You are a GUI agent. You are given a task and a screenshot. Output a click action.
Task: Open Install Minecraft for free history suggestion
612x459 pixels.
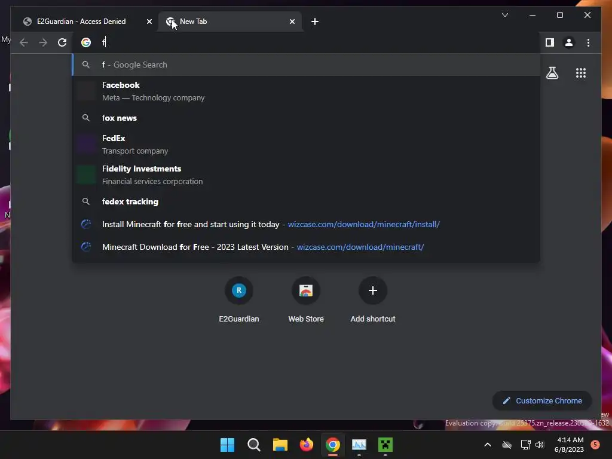tap(306, 225)
